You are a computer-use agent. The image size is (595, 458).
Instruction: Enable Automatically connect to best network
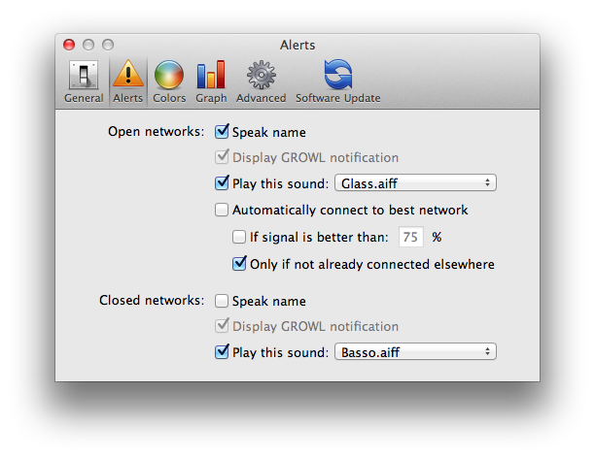tap(222, 210)
